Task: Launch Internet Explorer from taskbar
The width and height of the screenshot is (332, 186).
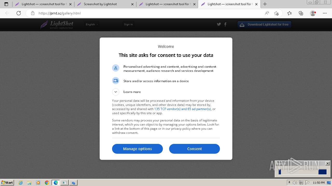Action: (21, 183)
